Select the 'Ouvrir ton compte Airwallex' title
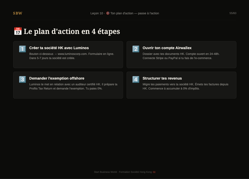 [x=167, y=48]
